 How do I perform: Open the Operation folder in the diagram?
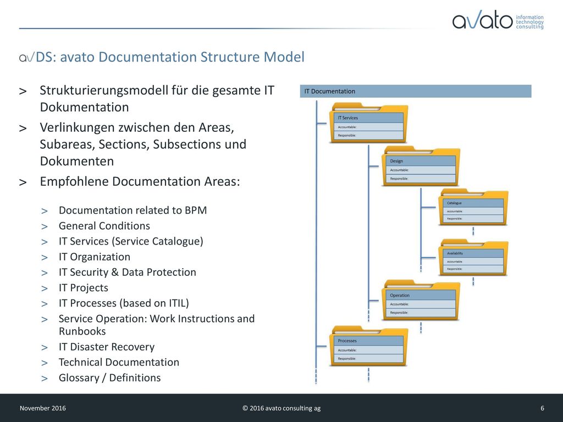click(421, 300)
